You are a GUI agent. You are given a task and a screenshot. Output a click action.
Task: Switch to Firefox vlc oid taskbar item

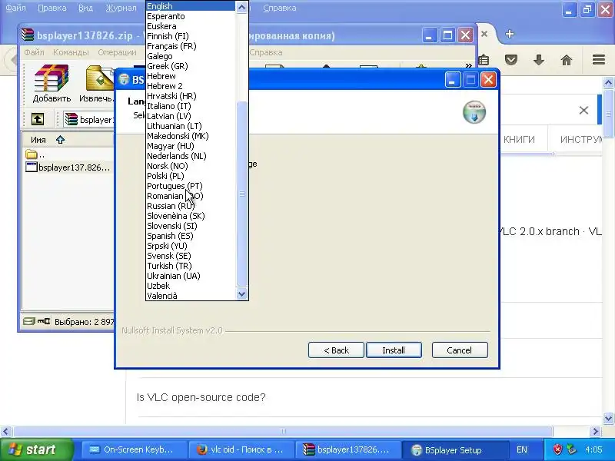click(240, 449)
